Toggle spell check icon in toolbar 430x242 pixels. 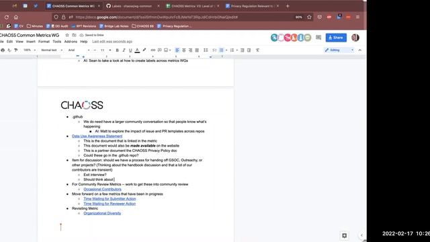click(x=9, y=50)
